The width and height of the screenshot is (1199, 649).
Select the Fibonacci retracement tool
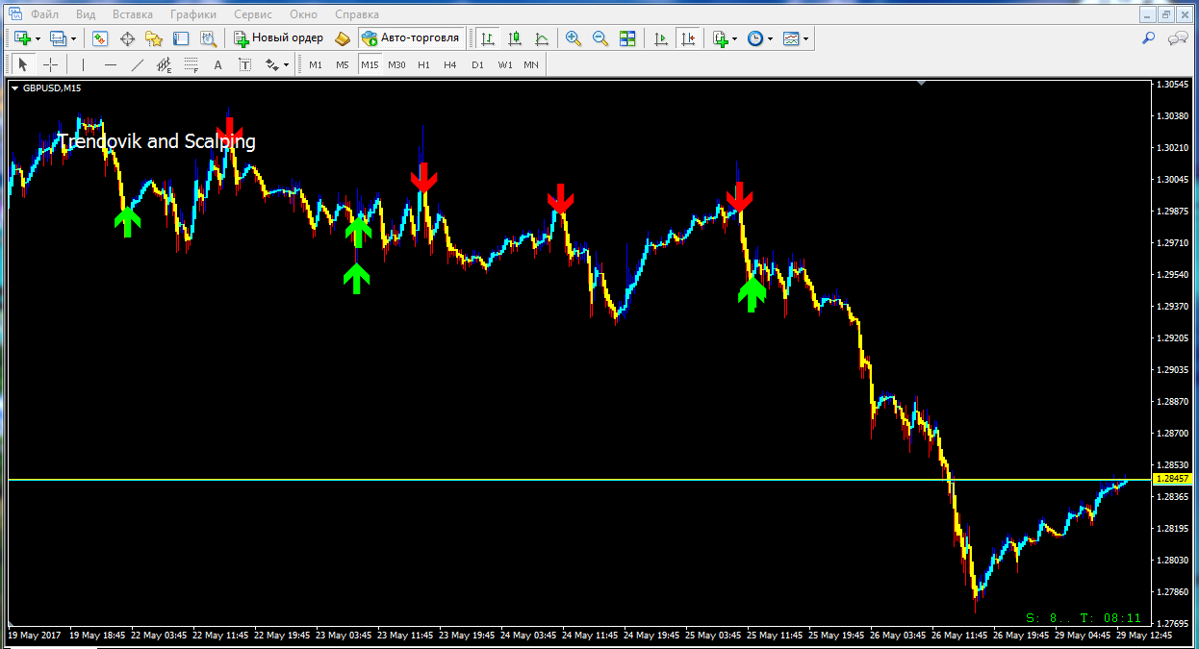[191, 64]
